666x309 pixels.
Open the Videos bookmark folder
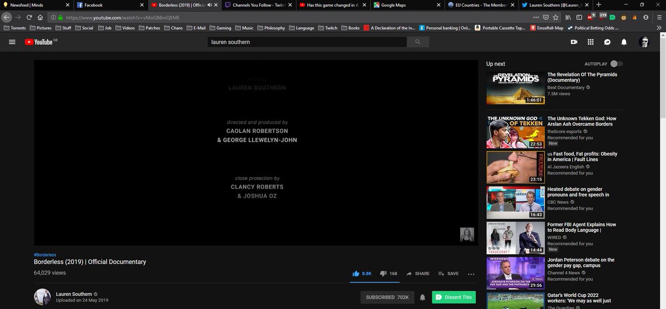click(x=125, y=28)
